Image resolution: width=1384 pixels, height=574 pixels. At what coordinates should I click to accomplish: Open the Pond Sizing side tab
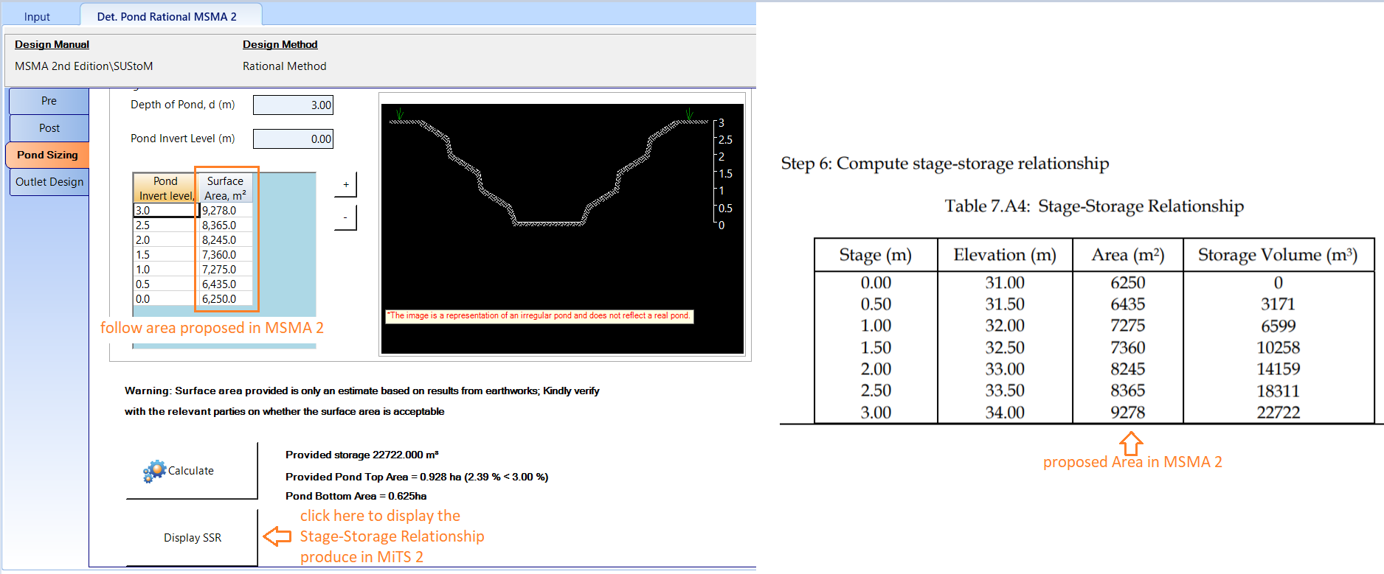(47, 155)
